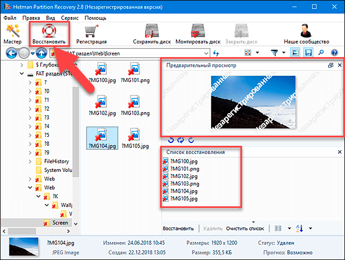
Task: Open dropdown next to A-Z sort icon
Action: click(310, 228)
